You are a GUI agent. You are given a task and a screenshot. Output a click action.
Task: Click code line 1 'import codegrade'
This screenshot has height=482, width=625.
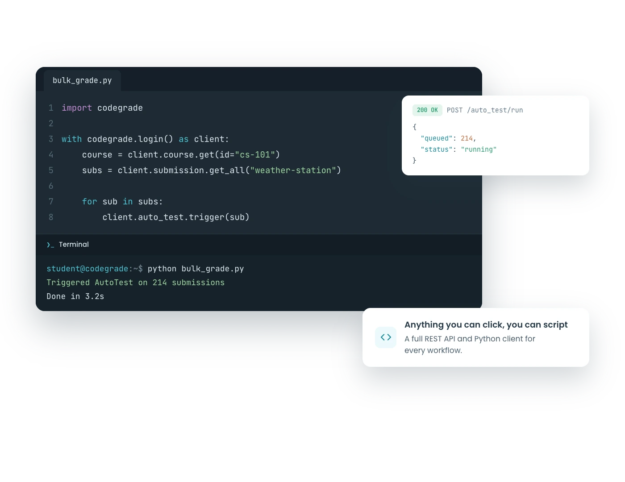102,108
